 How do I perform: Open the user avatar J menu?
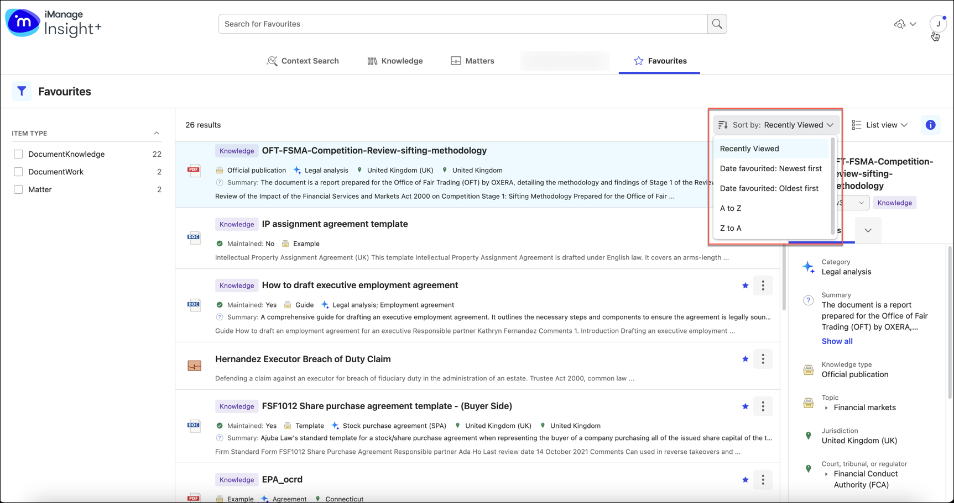(x=937, y=24)
